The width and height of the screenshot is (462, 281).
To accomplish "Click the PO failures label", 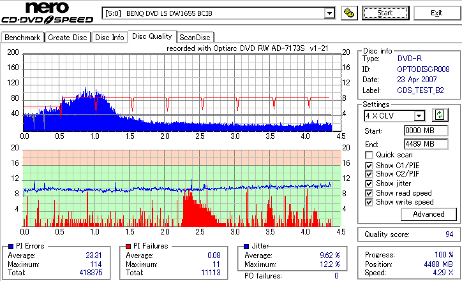I will pos(263,276).
